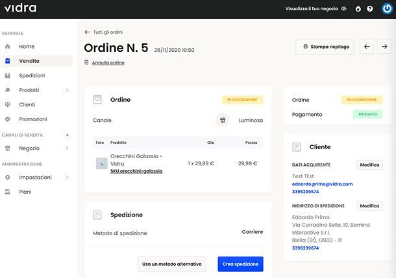The height and width of the screenshot is (278, 396).
Task: Click In lavorazione badge in status panel
Action: tap(362, 100)
